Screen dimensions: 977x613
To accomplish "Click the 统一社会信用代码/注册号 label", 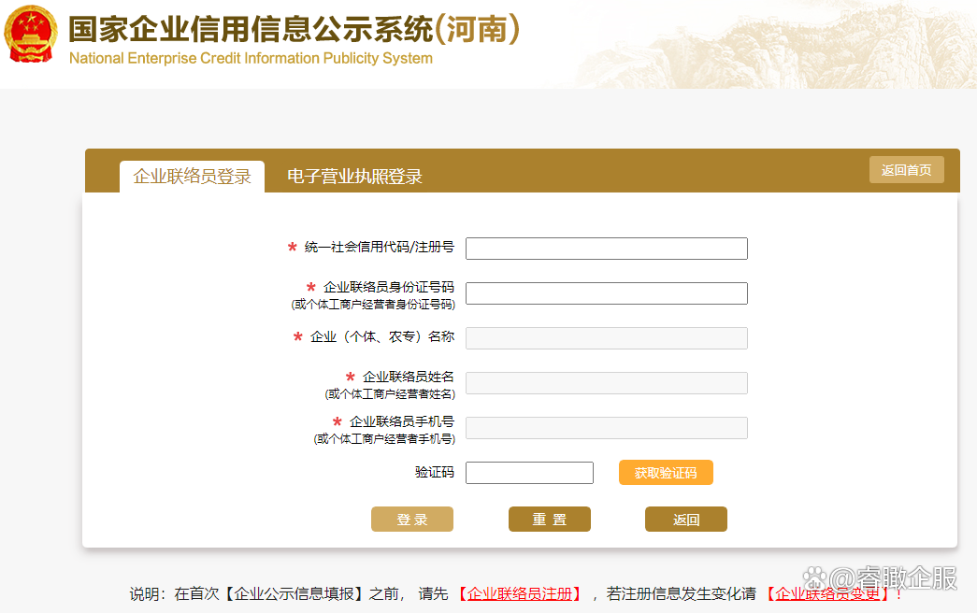I will tap(379, 248).
